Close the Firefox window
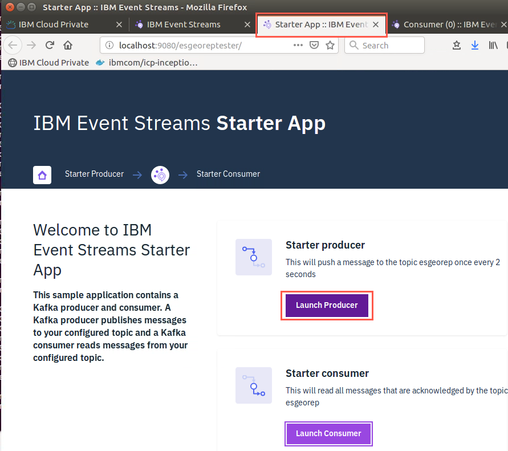Viewport: 508px width, 451px height. pos(10,7)
